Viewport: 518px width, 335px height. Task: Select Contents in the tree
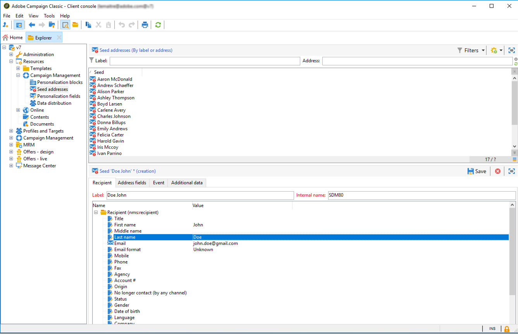click(x=40, y=117)
